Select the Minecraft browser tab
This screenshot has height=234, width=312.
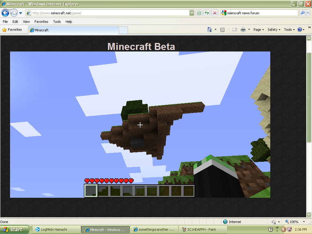point(73,30)
